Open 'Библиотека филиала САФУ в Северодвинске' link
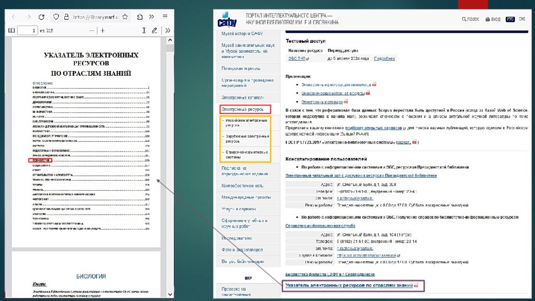 [330, 274]
